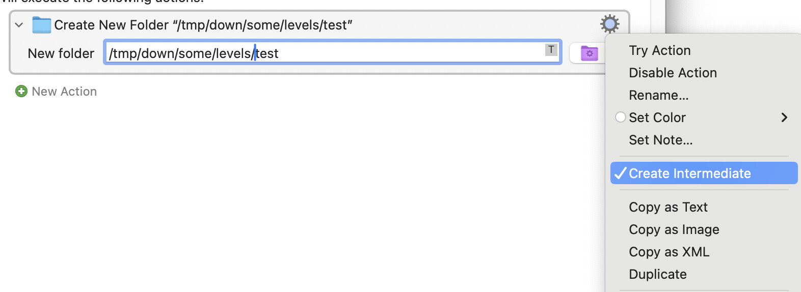
Task: Select Disable Action in context menu
Action: pyautogui.click(x=673, y=73)
